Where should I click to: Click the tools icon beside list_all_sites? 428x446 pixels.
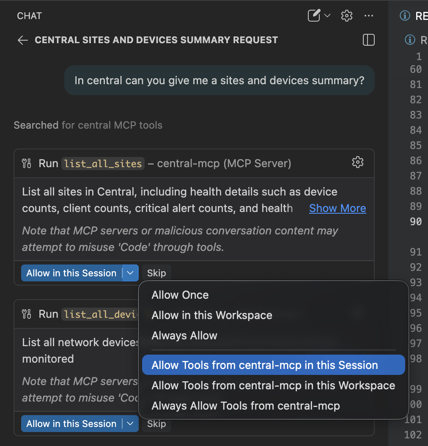click(x=26, y=164)
